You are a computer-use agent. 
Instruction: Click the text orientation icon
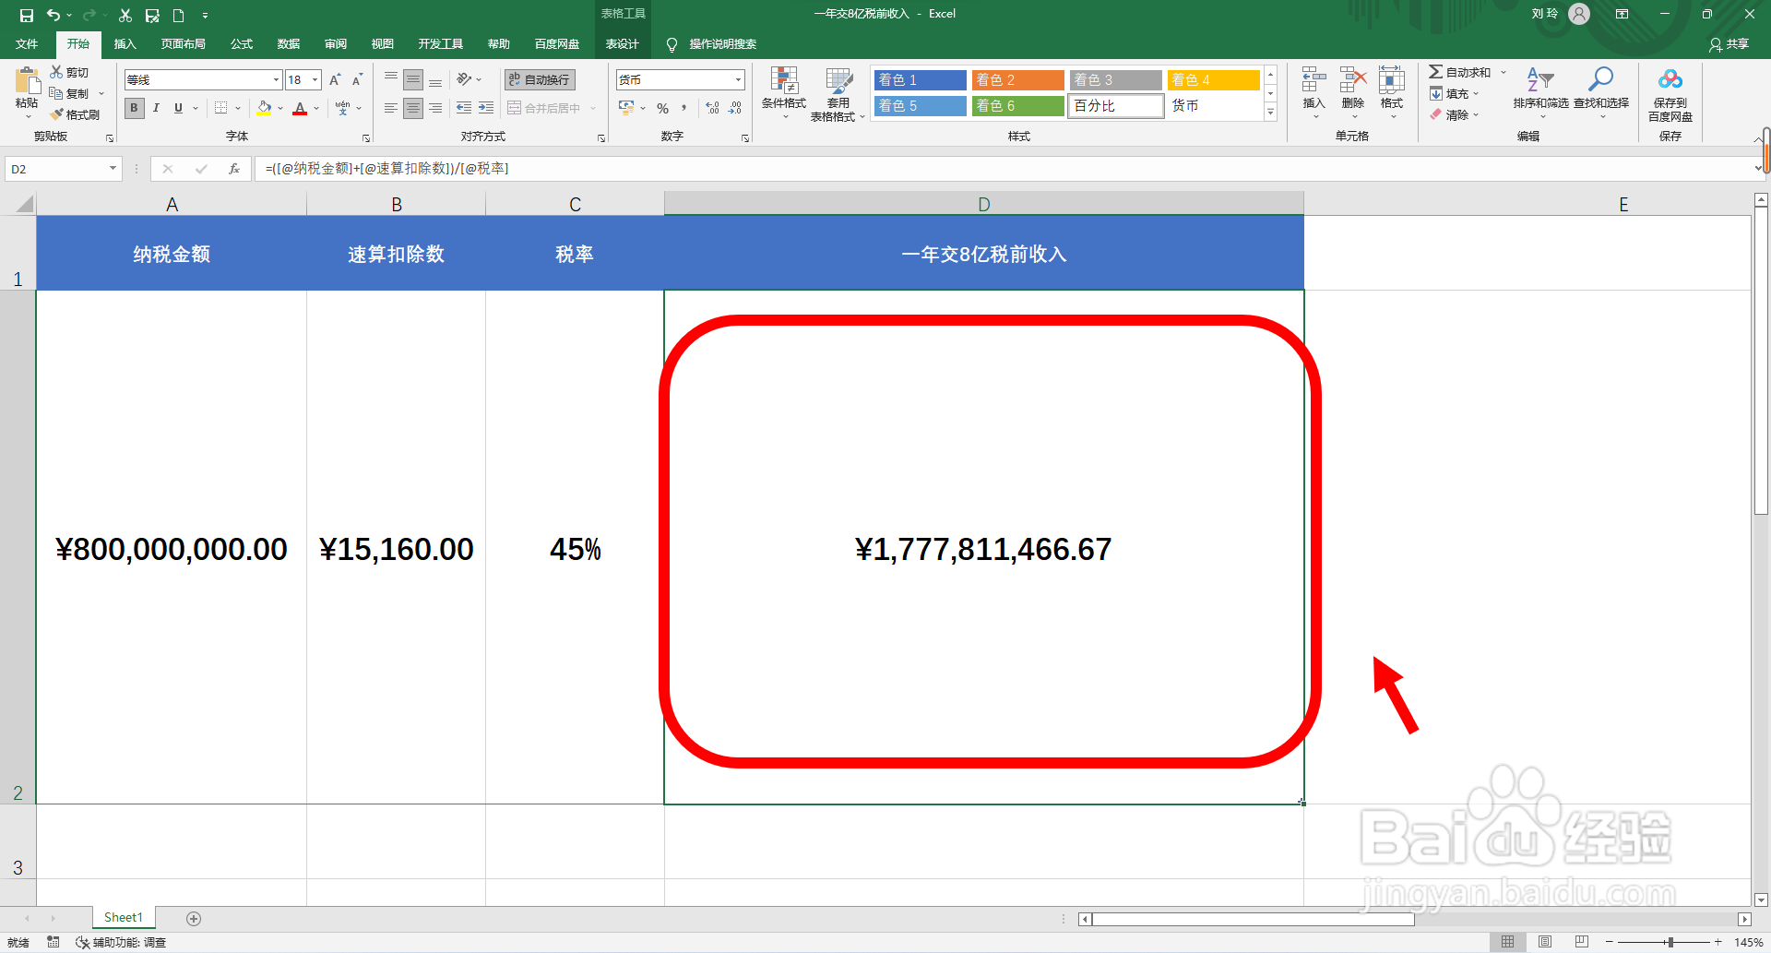tap(464, 80)
